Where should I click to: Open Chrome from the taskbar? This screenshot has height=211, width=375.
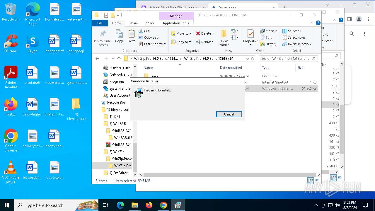[163, 205]
